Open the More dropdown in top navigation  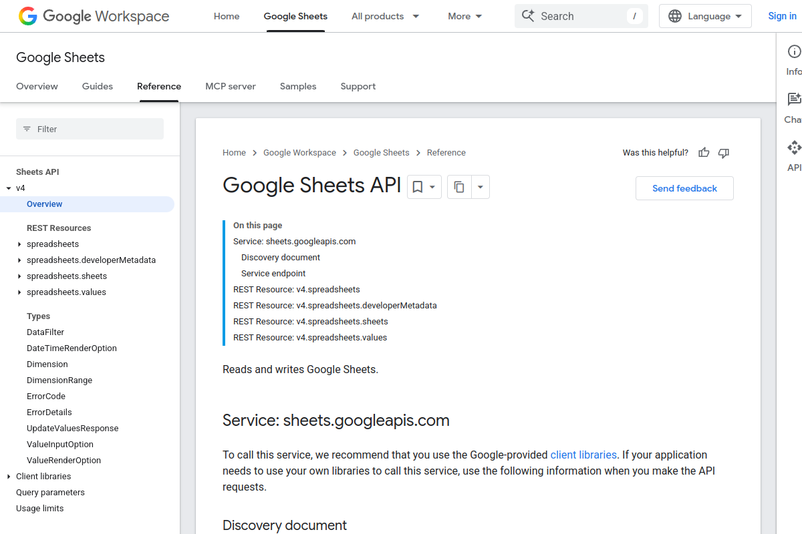[465, 16]
